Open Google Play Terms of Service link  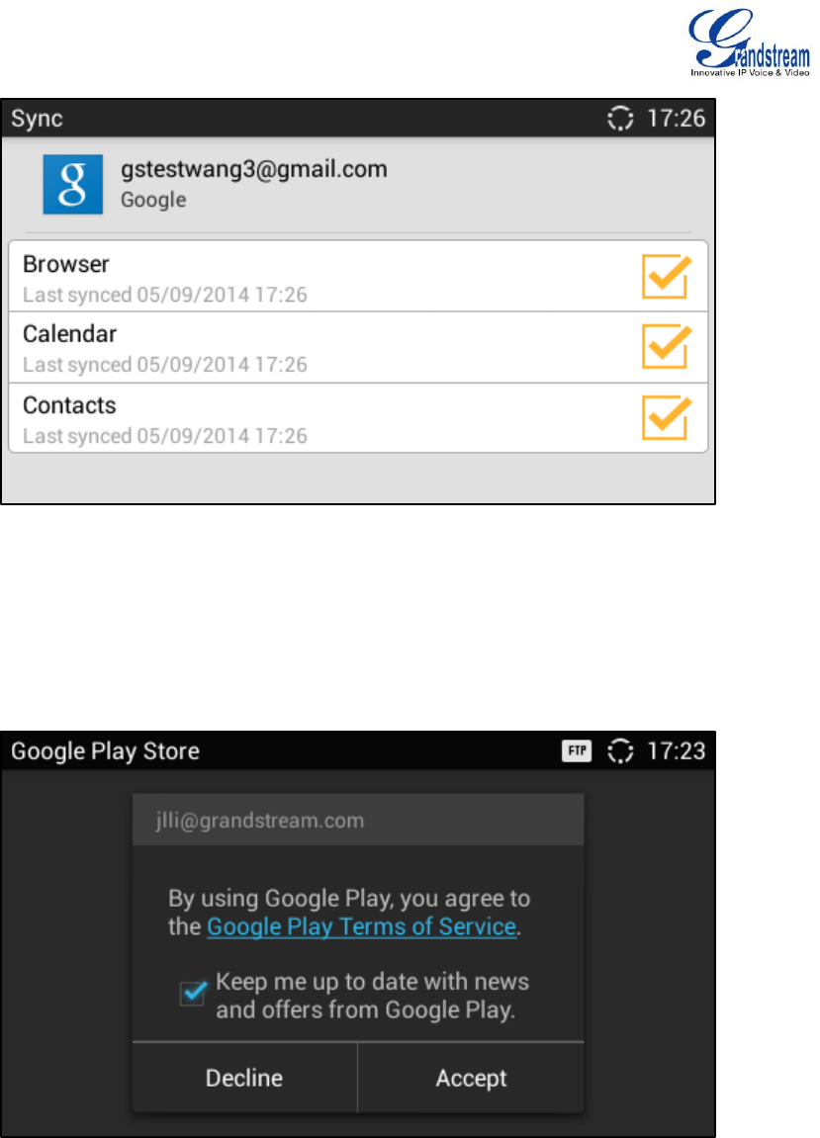coord(362,926)
